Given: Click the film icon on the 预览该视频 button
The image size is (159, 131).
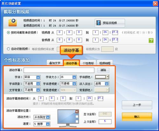Looking at the screenshot, I should pyautogui.click(x=99, y=23).
